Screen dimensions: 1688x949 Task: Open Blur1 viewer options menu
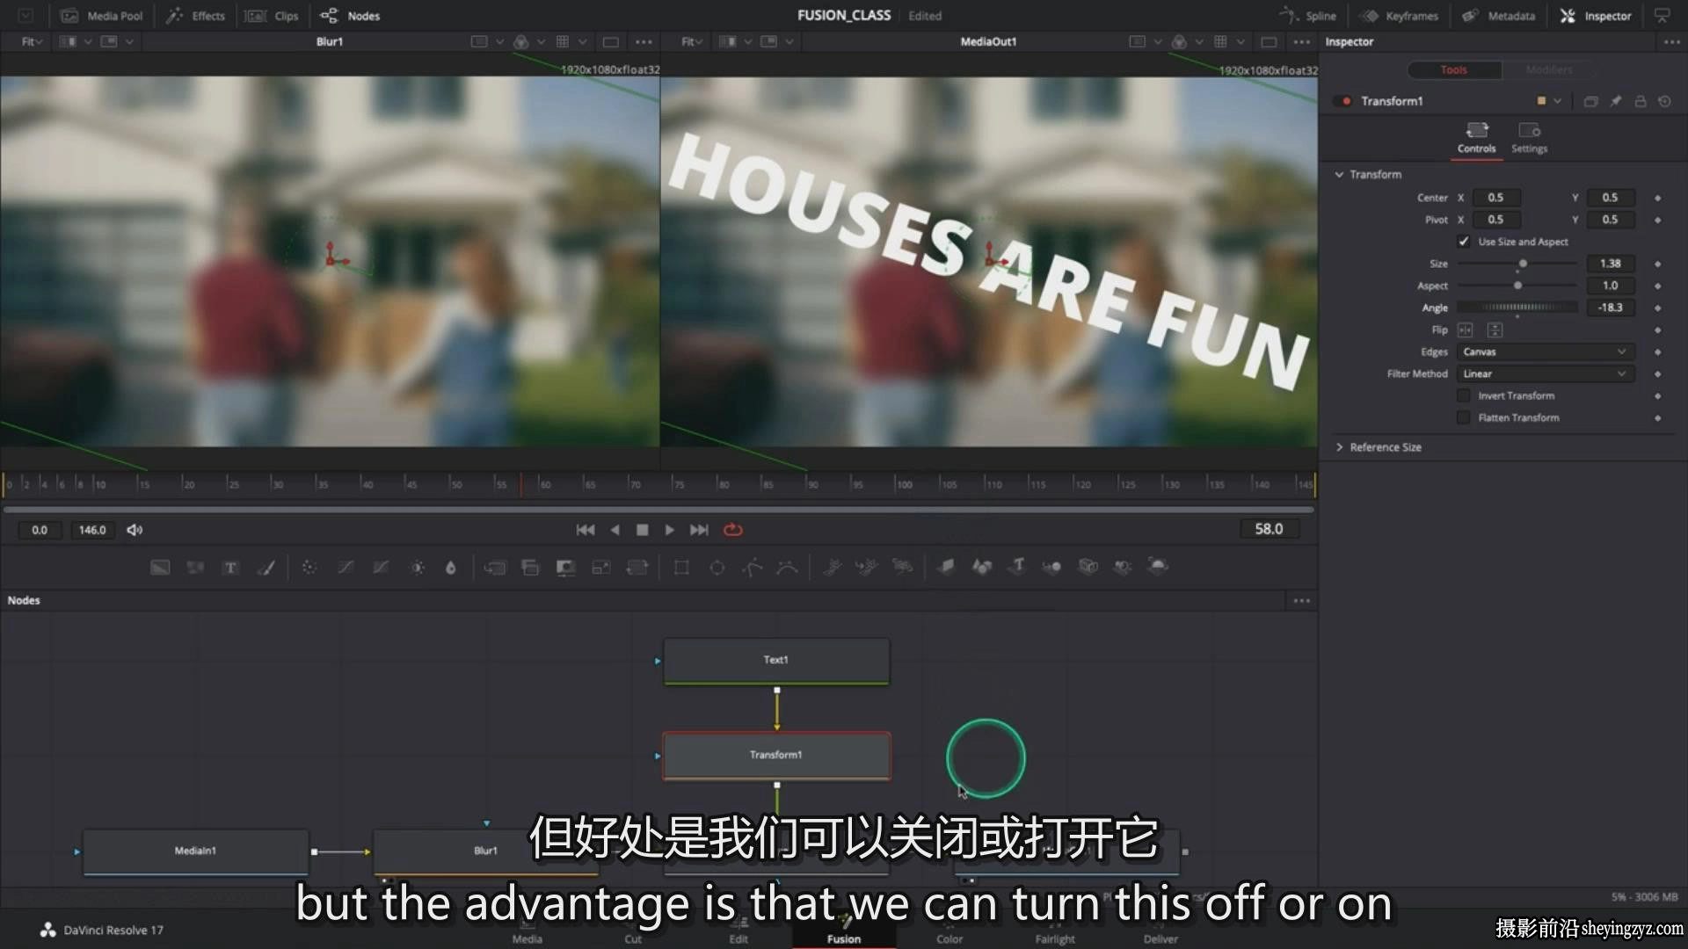click(644, 42)
